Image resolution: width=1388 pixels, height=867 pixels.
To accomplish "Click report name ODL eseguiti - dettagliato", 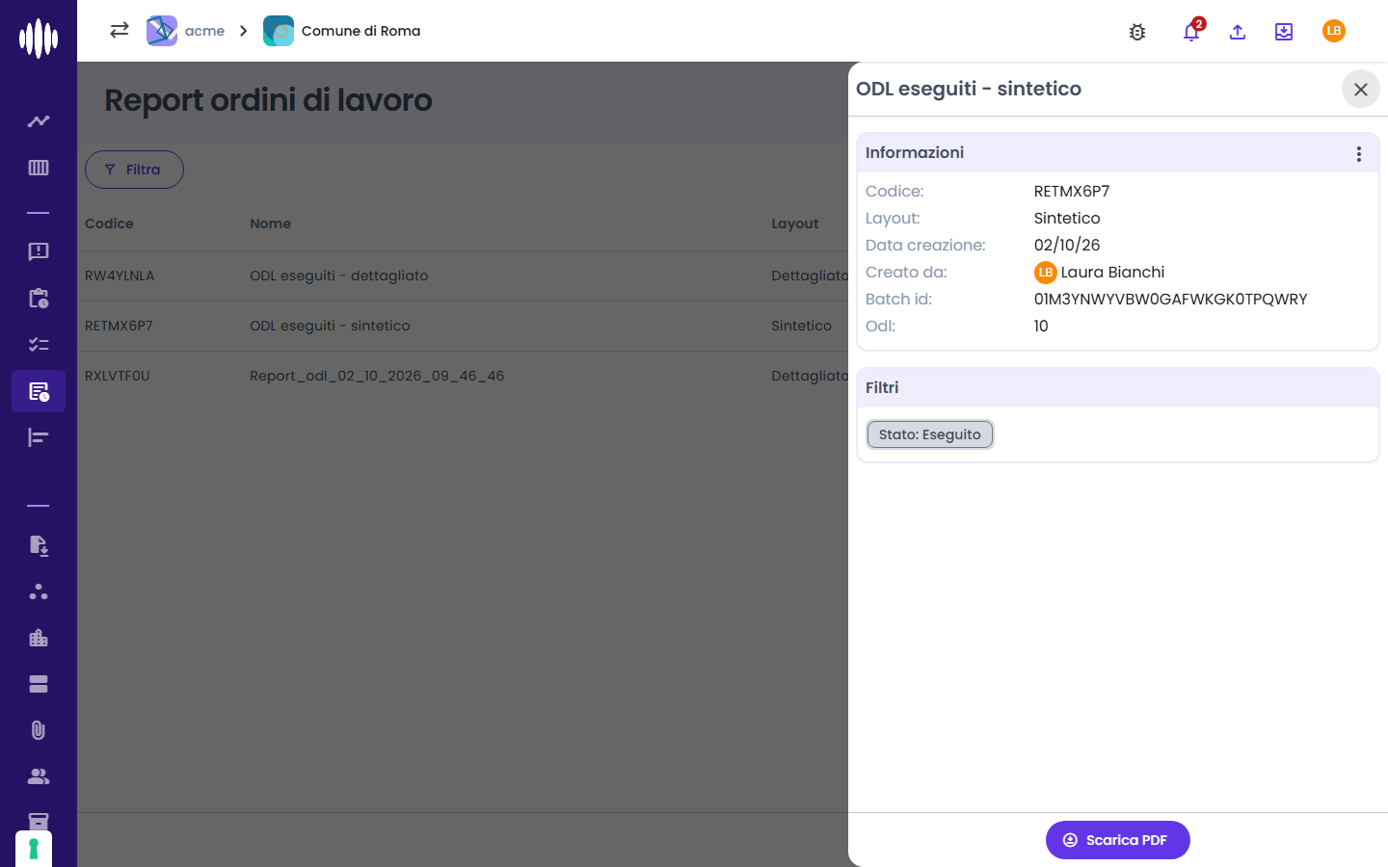I will [339, 276].
